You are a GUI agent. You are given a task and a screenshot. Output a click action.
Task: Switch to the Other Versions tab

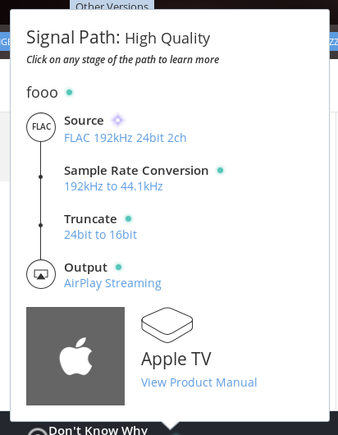point(112,5)
